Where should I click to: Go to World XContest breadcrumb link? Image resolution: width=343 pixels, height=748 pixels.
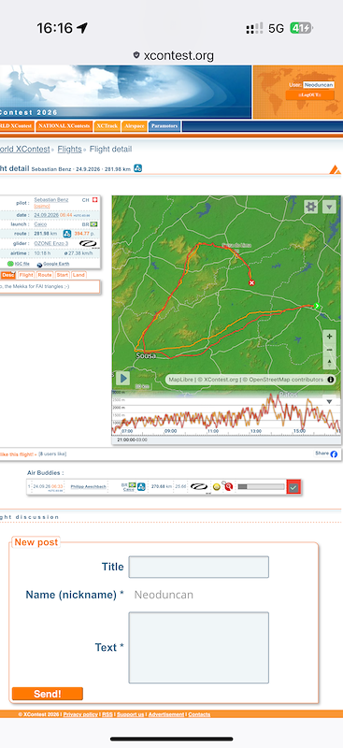pyautogui.click(x=25, y=150)
